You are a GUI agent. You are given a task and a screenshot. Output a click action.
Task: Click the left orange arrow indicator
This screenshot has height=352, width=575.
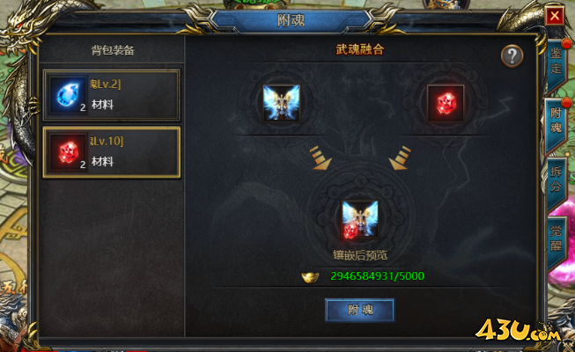coord(321,158)
